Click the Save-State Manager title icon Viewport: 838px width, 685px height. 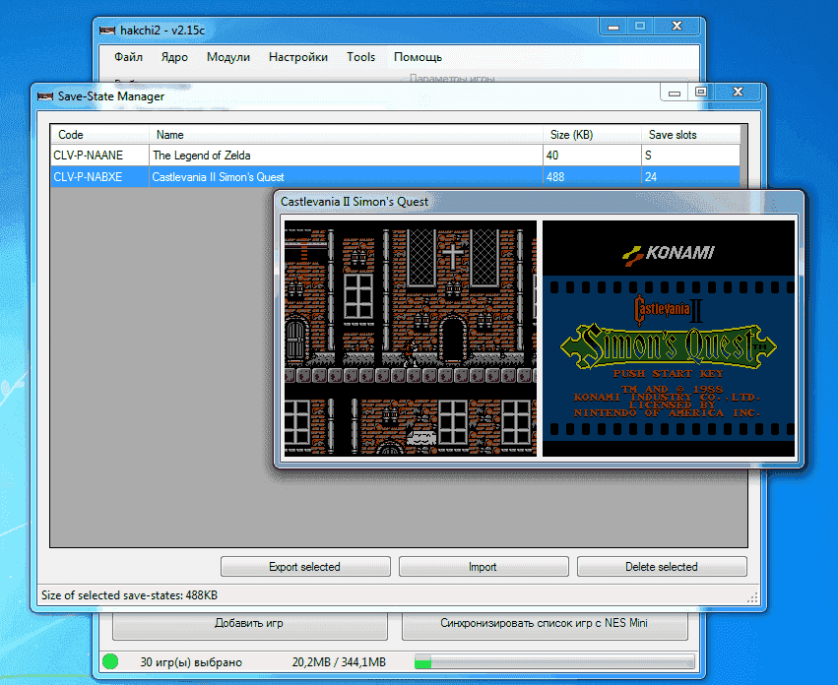click(x=45, y=96)
